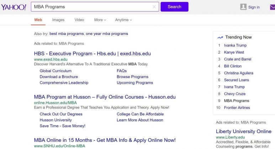275x149 pixels.
Task: Visit the www.Liberty.edu URL
Action: tap(230, 137)
